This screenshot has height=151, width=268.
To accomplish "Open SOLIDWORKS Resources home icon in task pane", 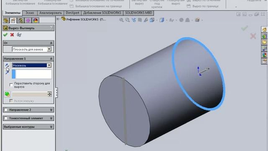I will (264, 29).
